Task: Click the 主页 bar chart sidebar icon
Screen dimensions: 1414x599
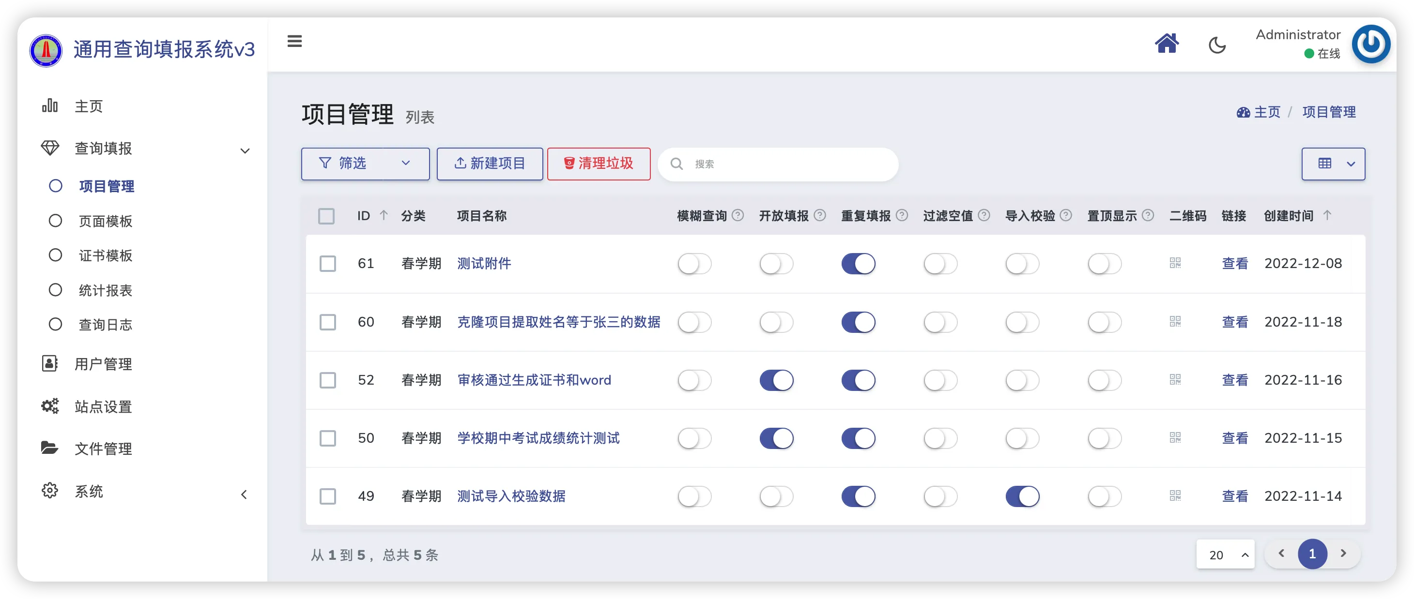Action: 50,105
